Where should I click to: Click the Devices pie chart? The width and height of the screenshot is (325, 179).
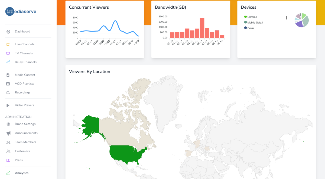pos(302,20)
